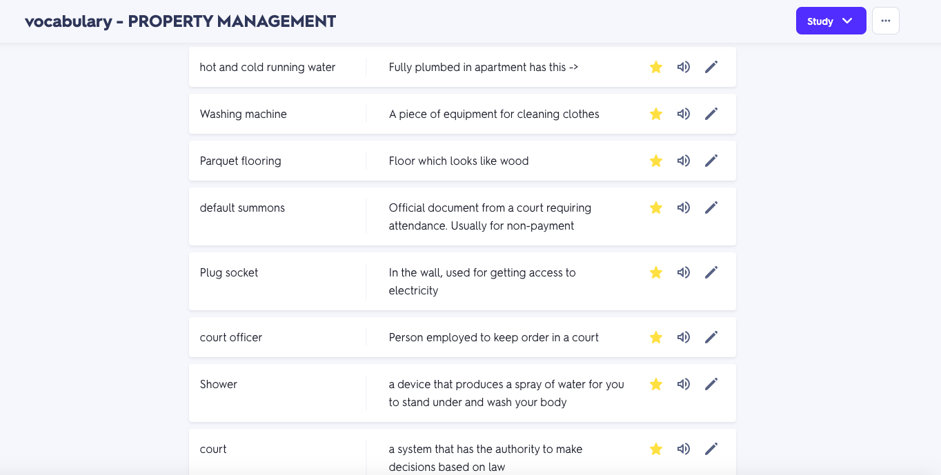This screenshot has width=941, height=475.
Task: Play audio for 'Parquet flooring' term
Action: [x=683, y=161]
